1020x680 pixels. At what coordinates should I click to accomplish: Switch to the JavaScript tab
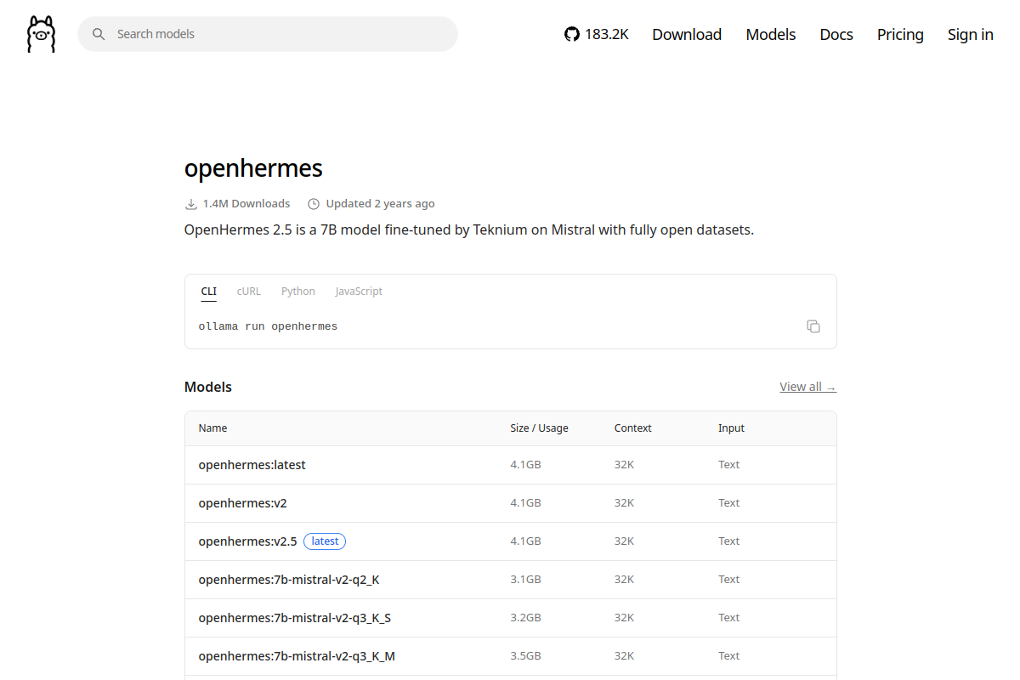click(359, 292)
